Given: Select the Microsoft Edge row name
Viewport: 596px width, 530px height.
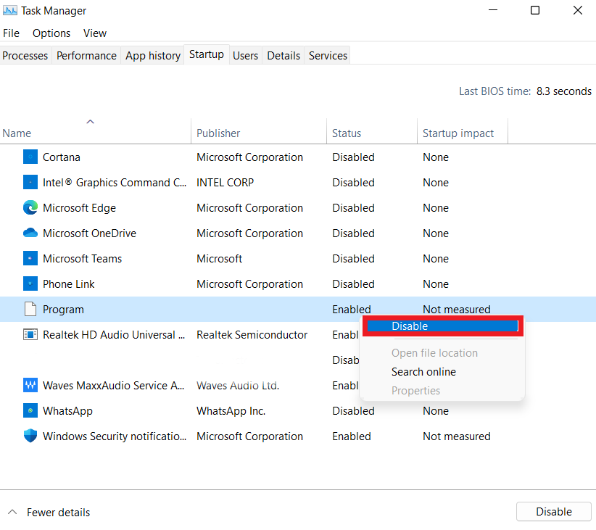Looking at the screenshot, I should [79, 208].
